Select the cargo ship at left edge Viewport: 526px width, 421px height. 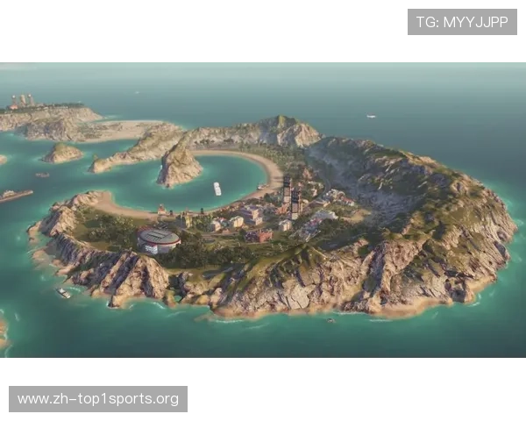(15, 196)
